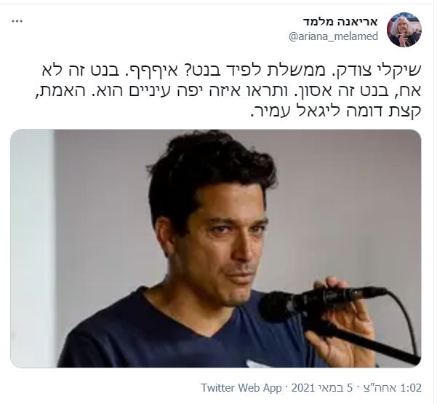The width and height of the screenshot is (437, 404).
Task: Click the אחה"צ marker beside the time
Action: coord(380,388)
